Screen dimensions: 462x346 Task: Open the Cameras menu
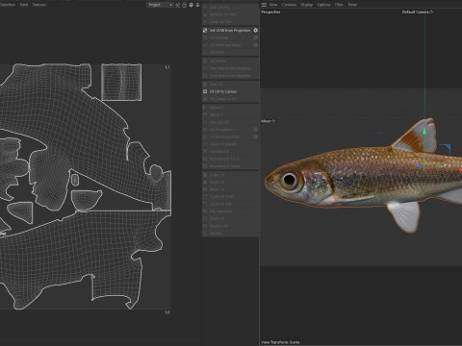click(289, 5)
